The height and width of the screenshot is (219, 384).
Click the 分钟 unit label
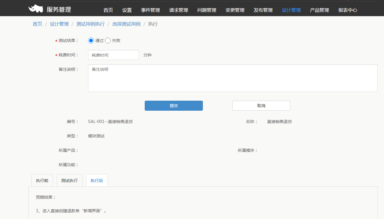pyautogui.click(x=147, y=55)
